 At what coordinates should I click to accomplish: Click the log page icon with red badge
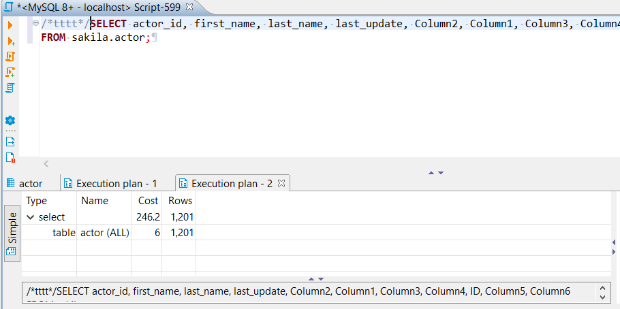coord(10,158)
